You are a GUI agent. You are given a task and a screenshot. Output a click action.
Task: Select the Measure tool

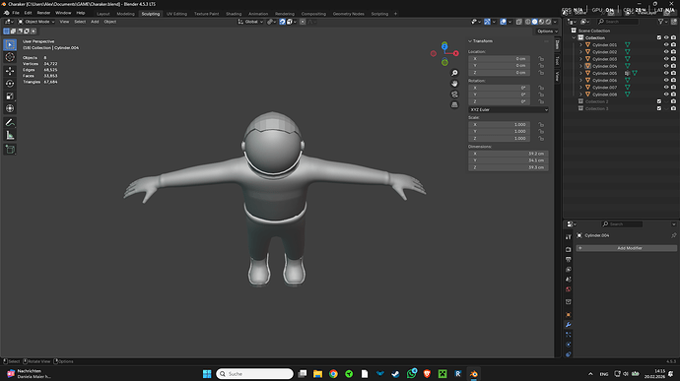pyautogui.click(x=10, y=135)
